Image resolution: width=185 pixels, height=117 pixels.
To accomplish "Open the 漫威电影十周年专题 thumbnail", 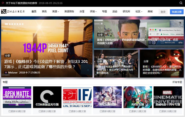I will tap(168, 97).
